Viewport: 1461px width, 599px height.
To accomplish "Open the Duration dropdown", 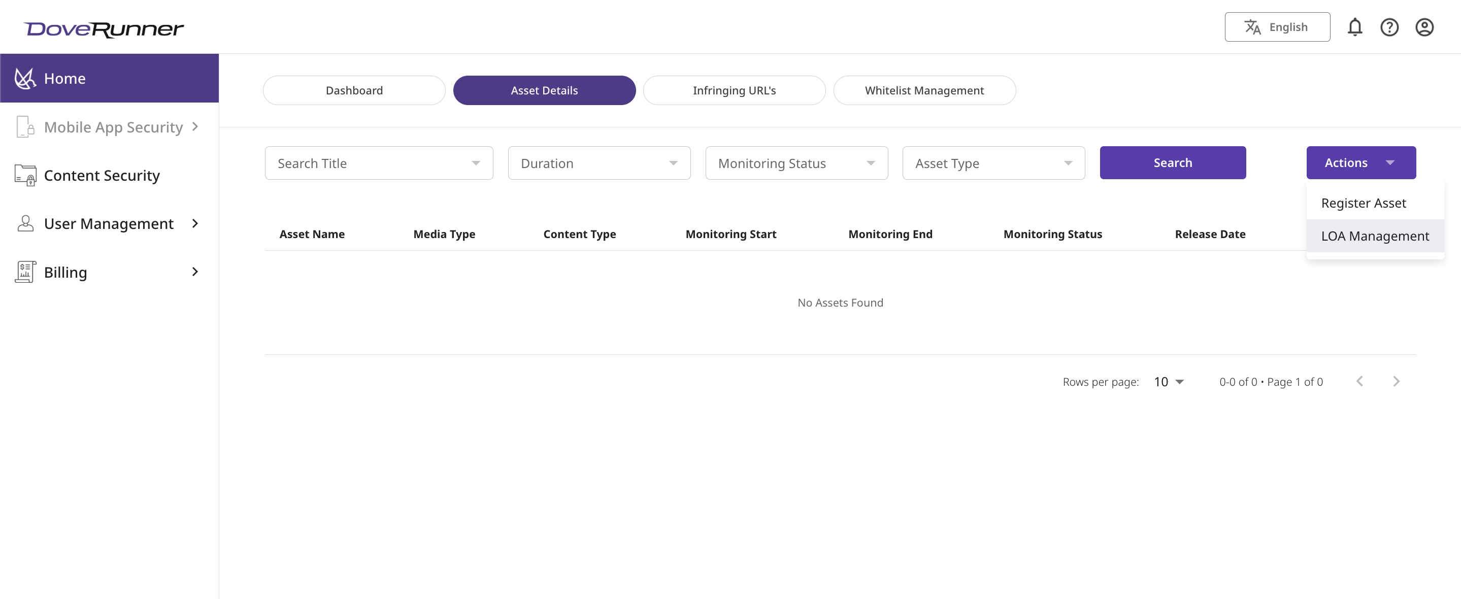I will coord(599,163).
